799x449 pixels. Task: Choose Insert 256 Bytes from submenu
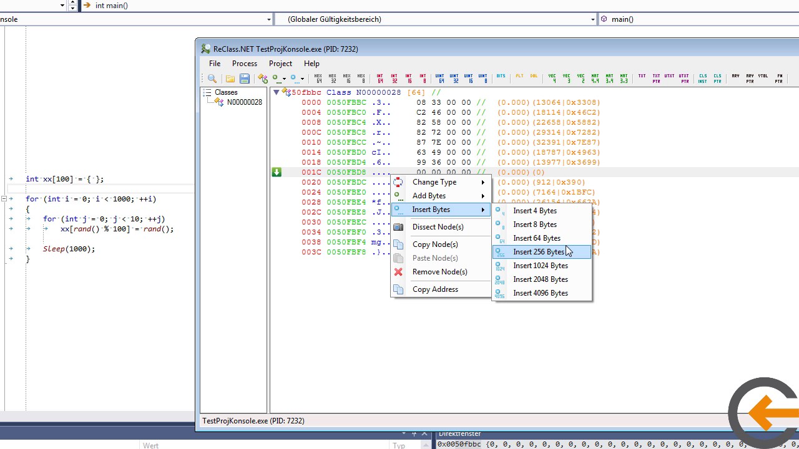(x=541, y=252)
